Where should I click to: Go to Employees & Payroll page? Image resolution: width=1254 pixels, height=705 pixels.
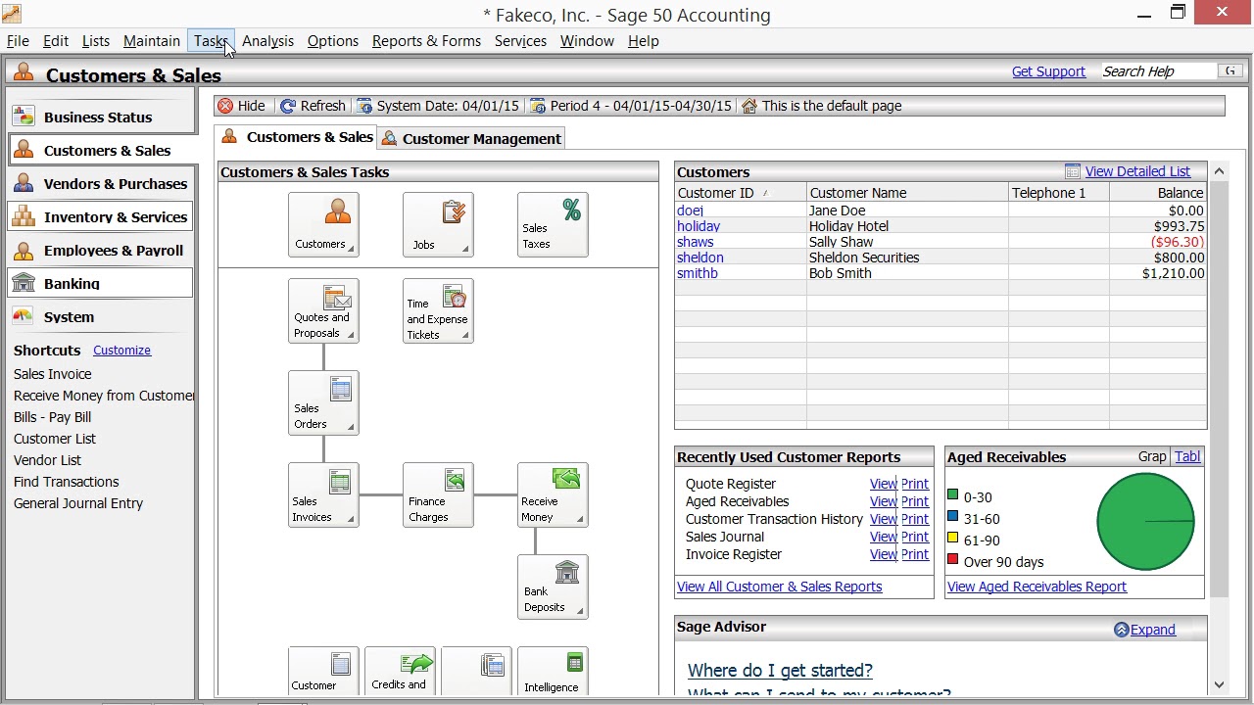pos(102,251)
